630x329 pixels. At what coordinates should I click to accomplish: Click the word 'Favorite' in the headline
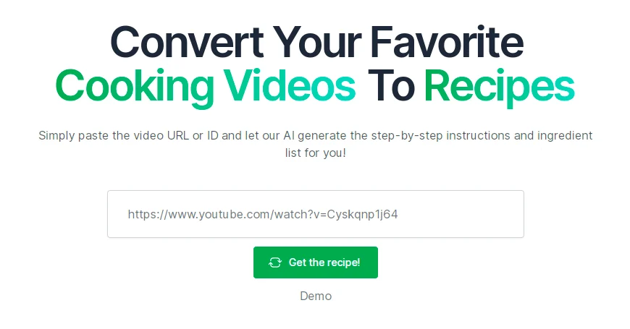[446, 42]
